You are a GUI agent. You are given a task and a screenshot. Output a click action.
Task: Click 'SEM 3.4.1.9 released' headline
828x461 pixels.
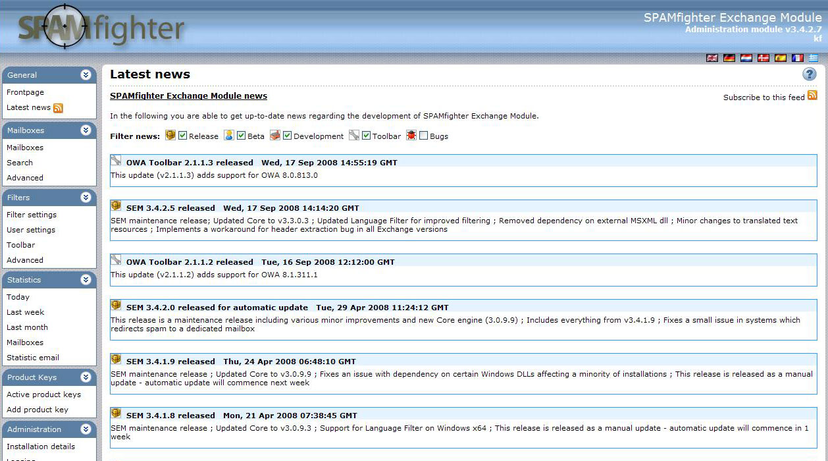coord(170,362)
